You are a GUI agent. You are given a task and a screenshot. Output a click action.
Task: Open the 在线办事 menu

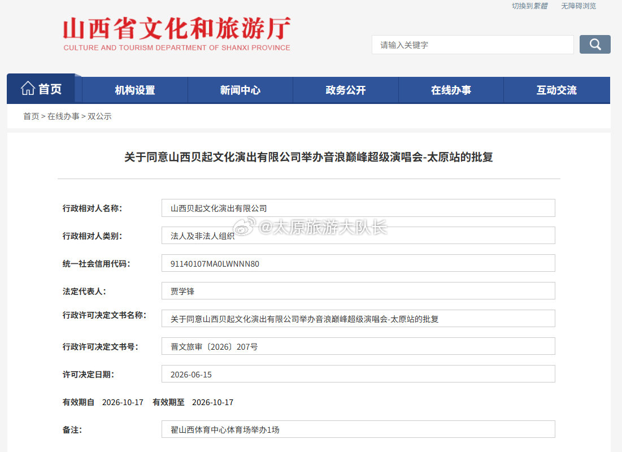coord(451,90)
